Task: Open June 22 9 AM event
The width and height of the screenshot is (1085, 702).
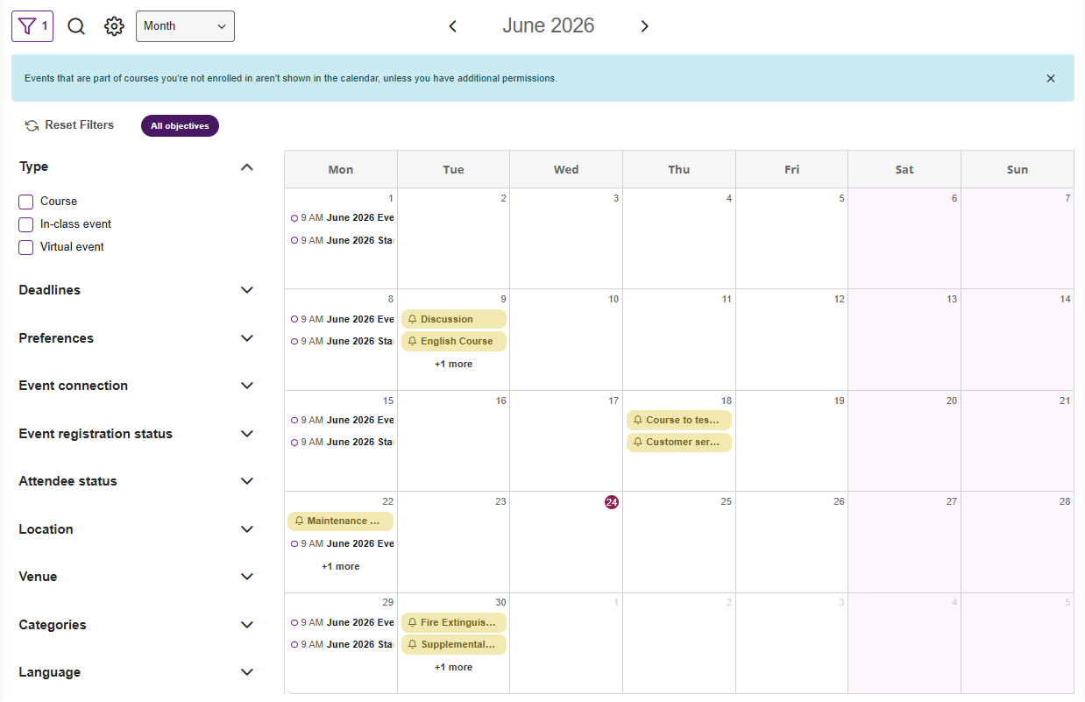Action: pyautogui.click(x=342, y=543)
